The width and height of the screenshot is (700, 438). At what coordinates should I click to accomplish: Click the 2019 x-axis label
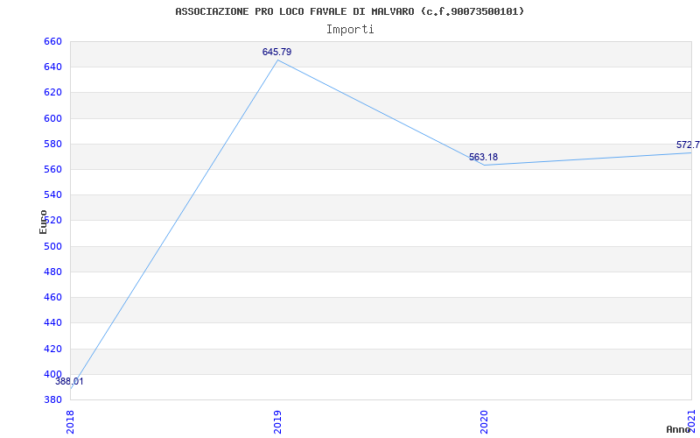[x=277, y=422]
